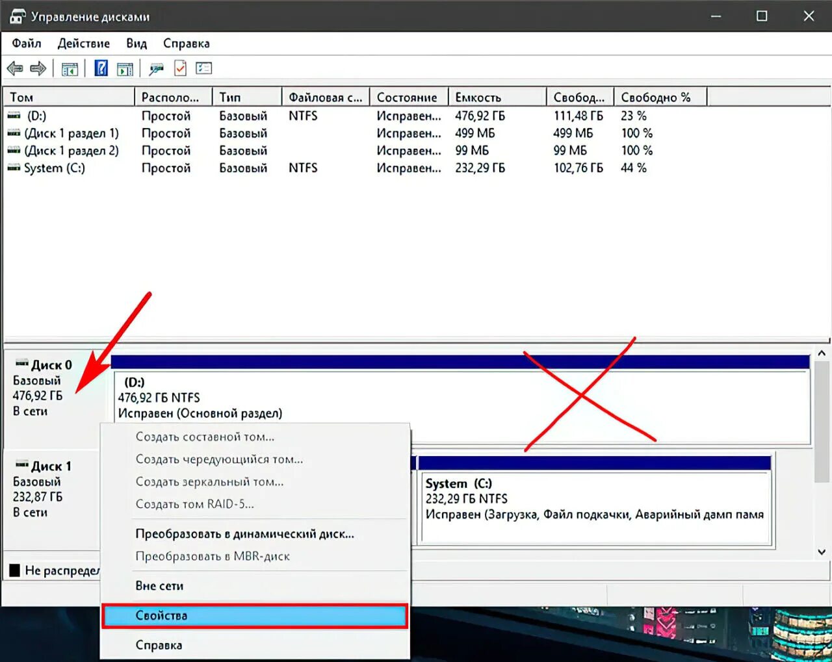Screen dimensions: 832x662
Task: Click the Disk Management title bar icon
Action: click(18, 16)
